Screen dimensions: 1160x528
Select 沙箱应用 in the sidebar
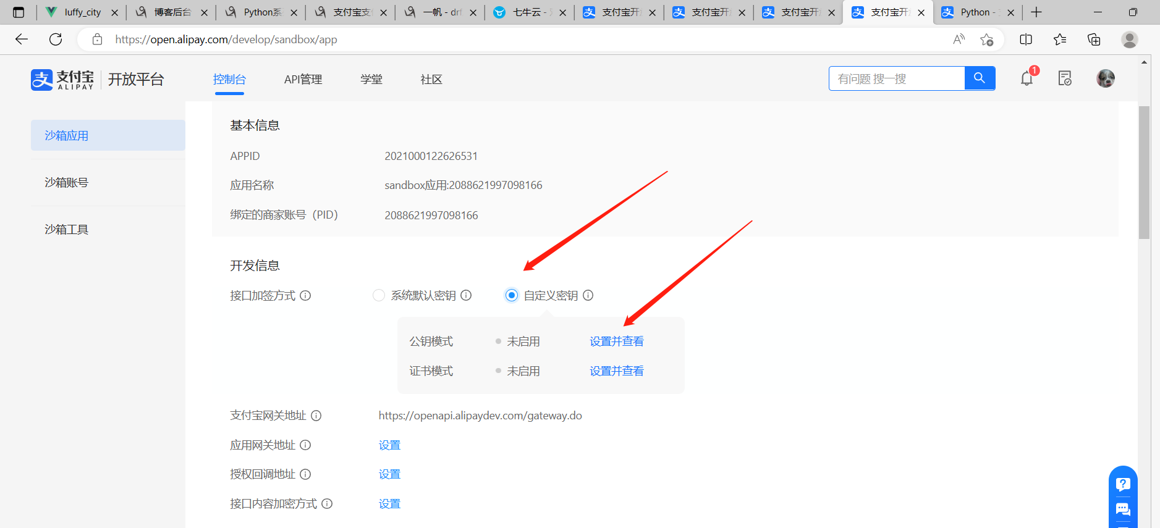pos(108,135)
